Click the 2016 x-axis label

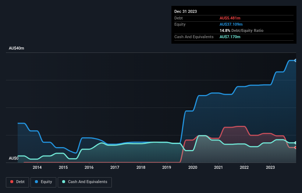click(x=89, y=167)
